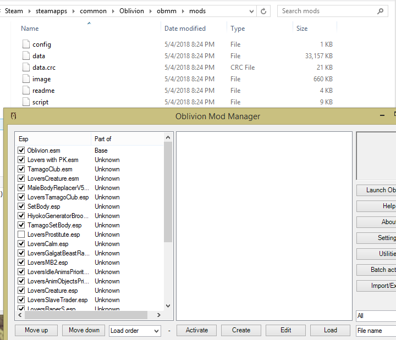Click the scroll down arrow of Esp list
Screen dimensions: 396x340
[168, 306]
